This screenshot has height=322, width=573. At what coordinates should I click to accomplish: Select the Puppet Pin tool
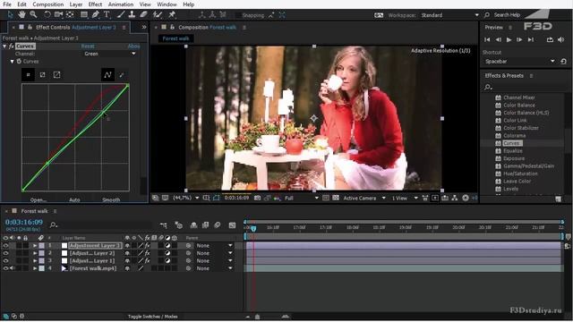[x=172, y=14]
